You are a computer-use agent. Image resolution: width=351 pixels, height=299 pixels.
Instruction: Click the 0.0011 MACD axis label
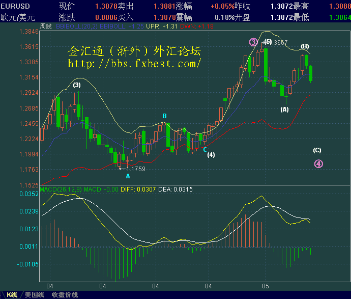(x=29, y=247)
